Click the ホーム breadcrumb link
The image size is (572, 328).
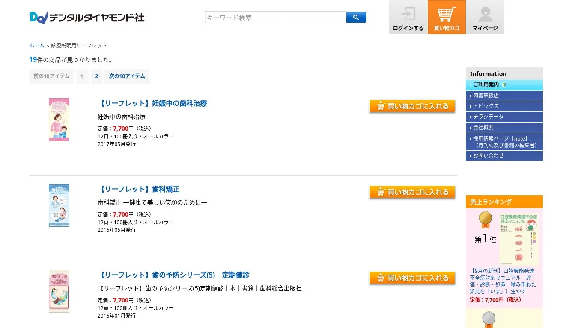tap(37, 45)
